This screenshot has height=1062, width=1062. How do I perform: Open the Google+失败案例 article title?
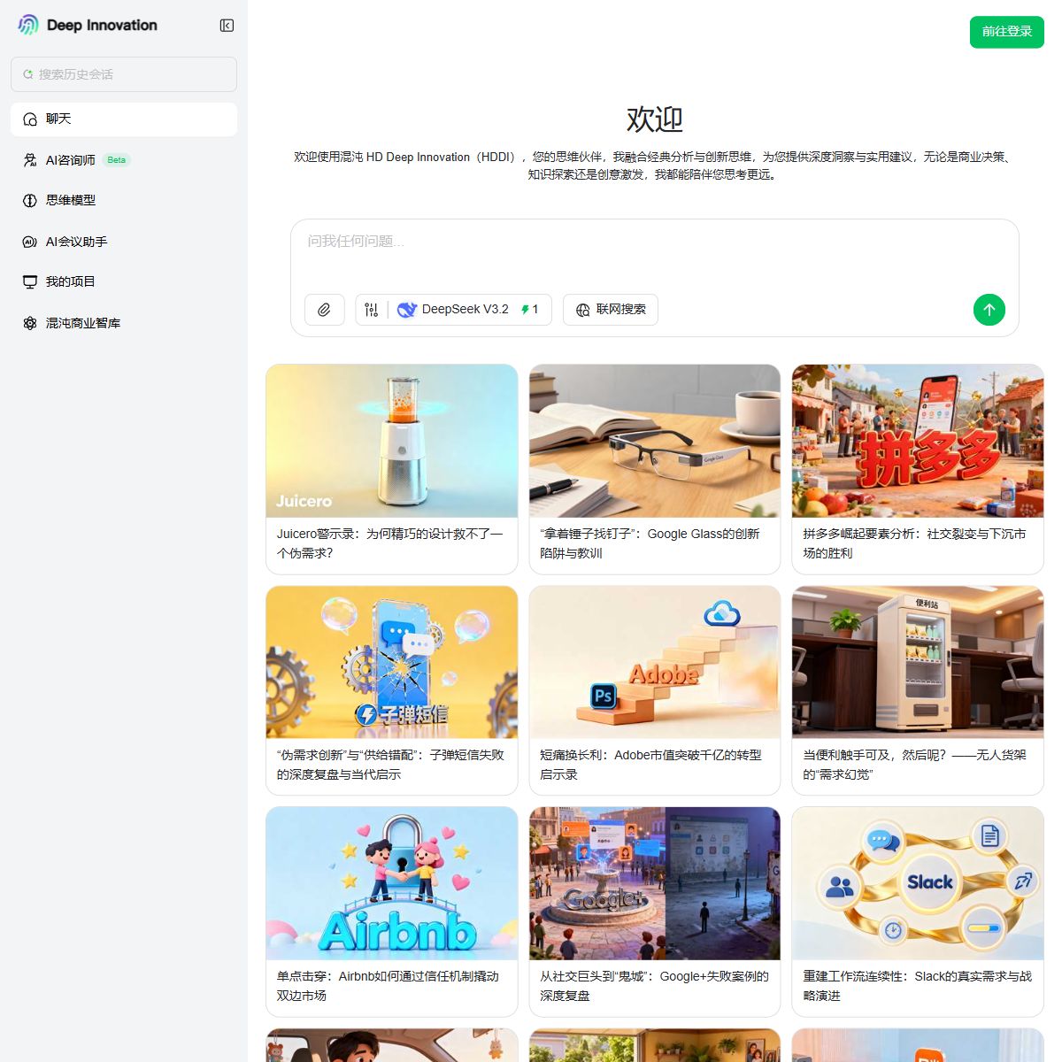(x=655, y=986)
